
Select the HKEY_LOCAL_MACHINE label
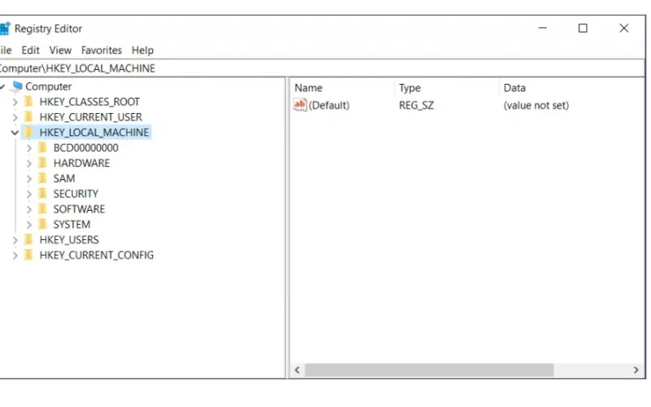click(94, 133)
